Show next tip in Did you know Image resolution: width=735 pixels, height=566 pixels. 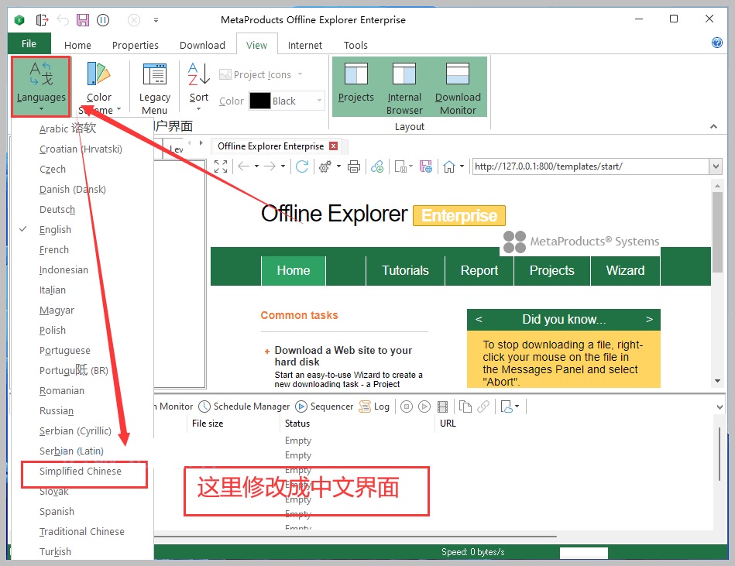649,319
